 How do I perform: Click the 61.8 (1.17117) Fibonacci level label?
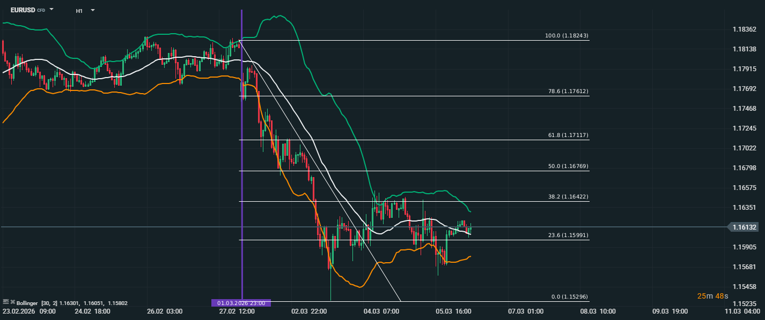coord(568,136)
